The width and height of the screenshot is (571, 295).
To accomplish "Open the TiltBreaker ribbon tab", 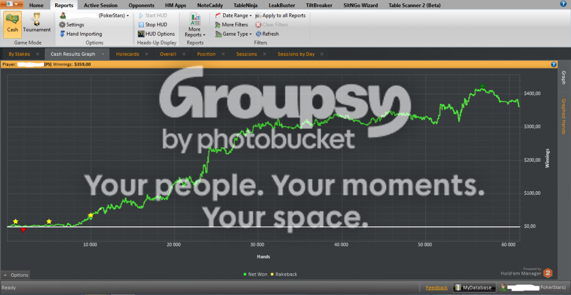I will (319, 6).
